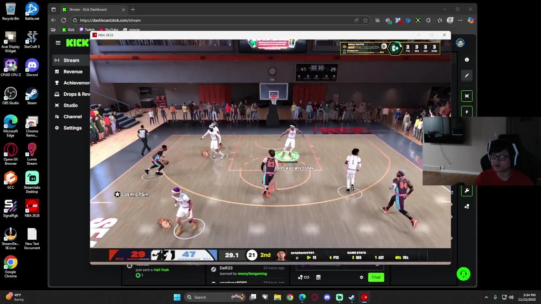
Task: Open Studio in Kick sidebar
Action: [71, 106]
